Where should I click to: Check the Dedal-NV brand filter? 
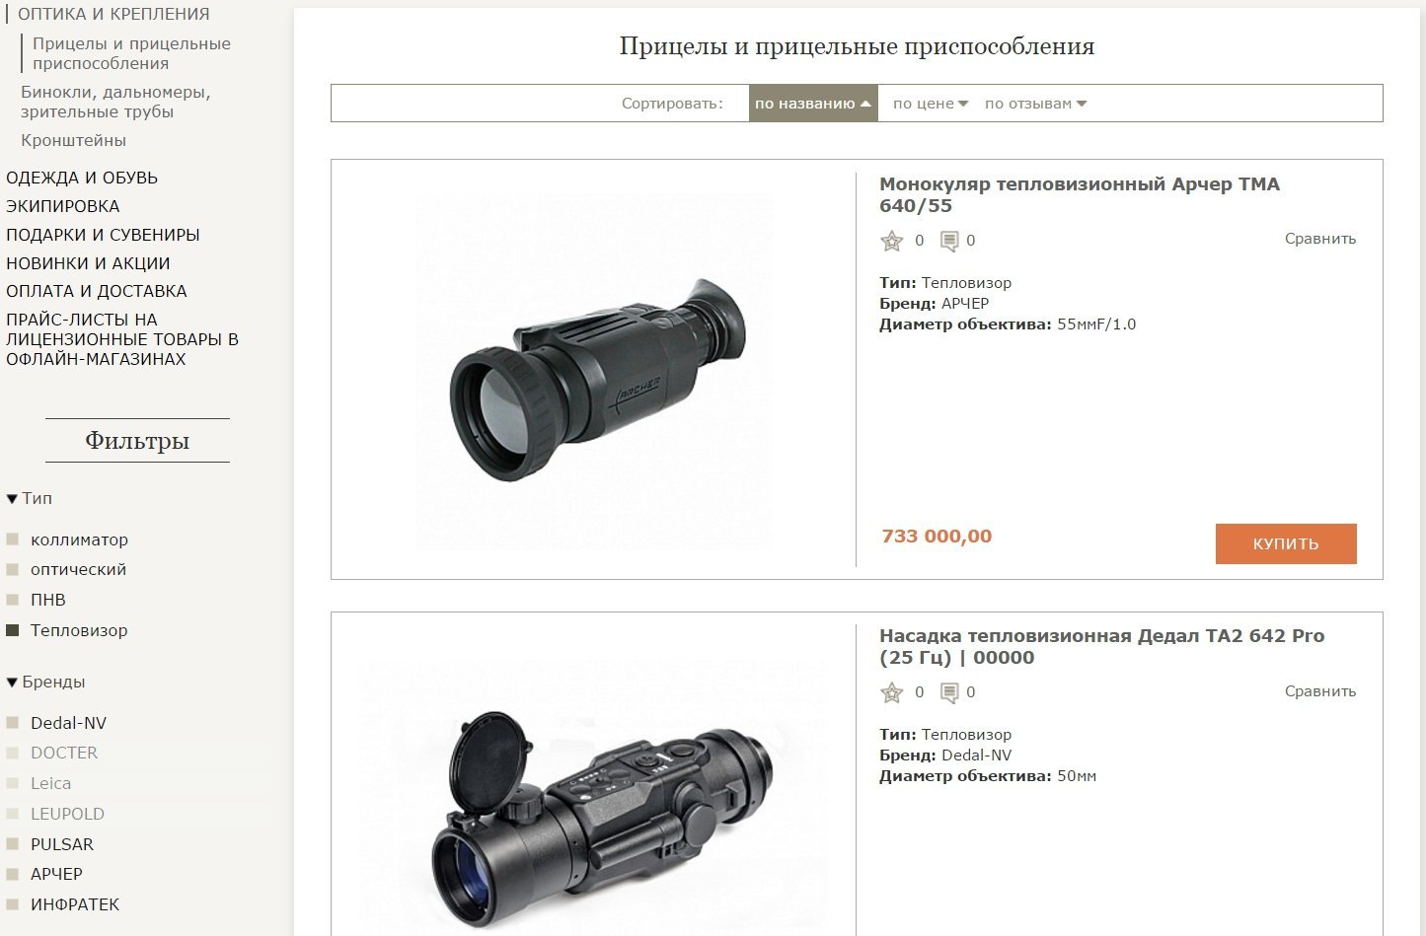click(13, 723)
